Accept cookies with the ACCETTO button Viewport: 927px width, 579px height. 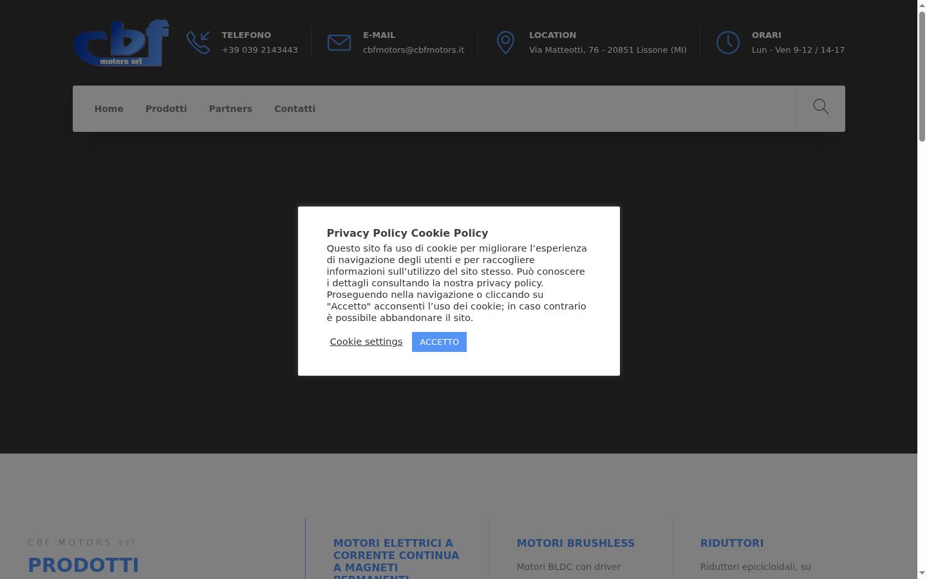[439, 342]
